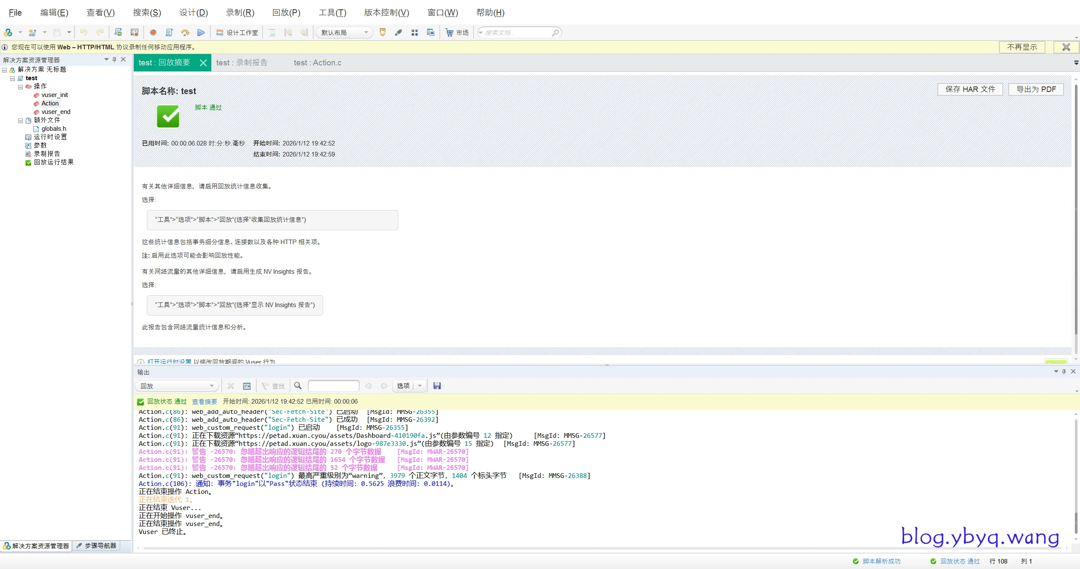
Task: Open the 选项 options dropdown arrow
Action: coord(420,386)
